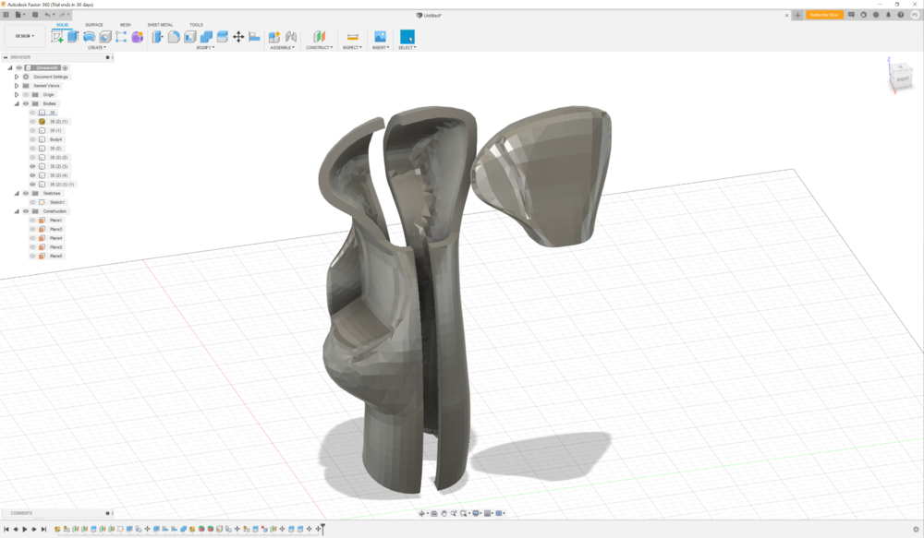Open the timeline settings gear
The width and height of the screenshot is (924, 538).
tap(916, 530)
